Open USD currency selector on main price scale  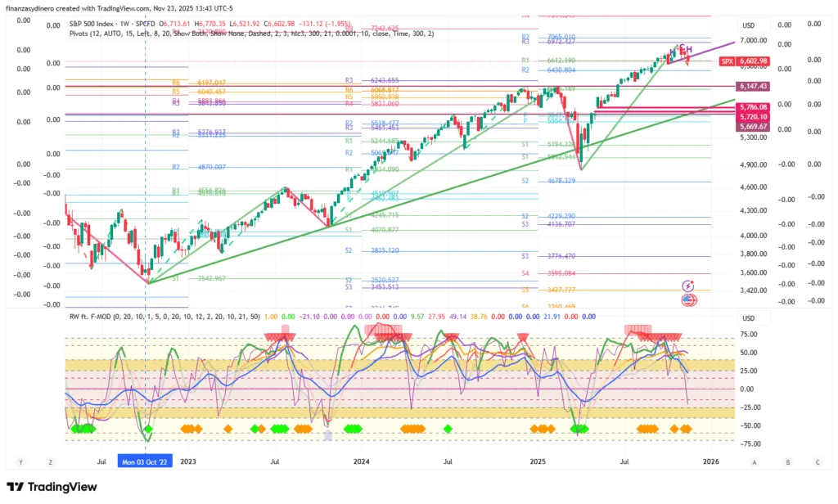tap(747, 25)
